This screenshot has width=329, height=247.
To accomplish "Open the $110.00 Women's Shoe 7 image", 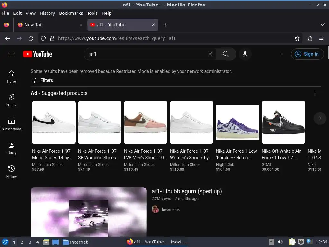I will click(x=191, y=122).
